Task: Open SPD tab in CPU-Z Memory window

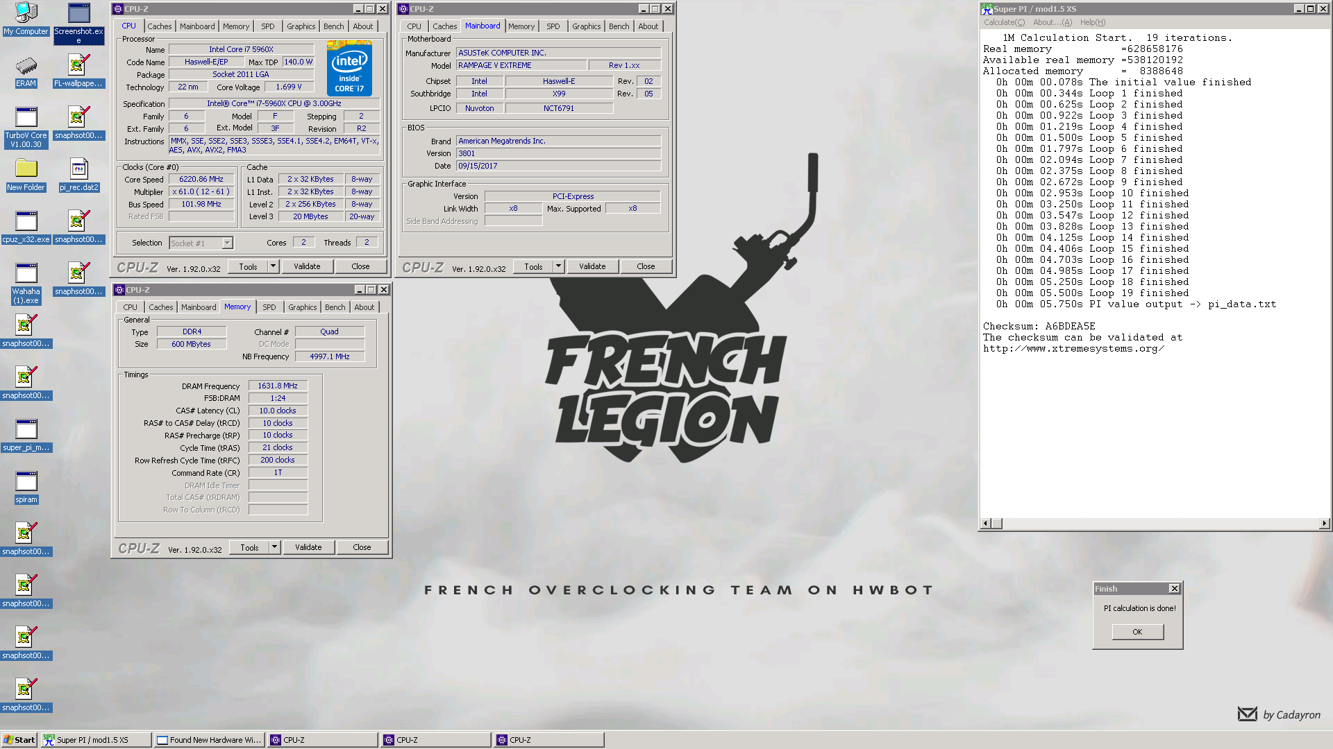Action: [x=269, y=307]
